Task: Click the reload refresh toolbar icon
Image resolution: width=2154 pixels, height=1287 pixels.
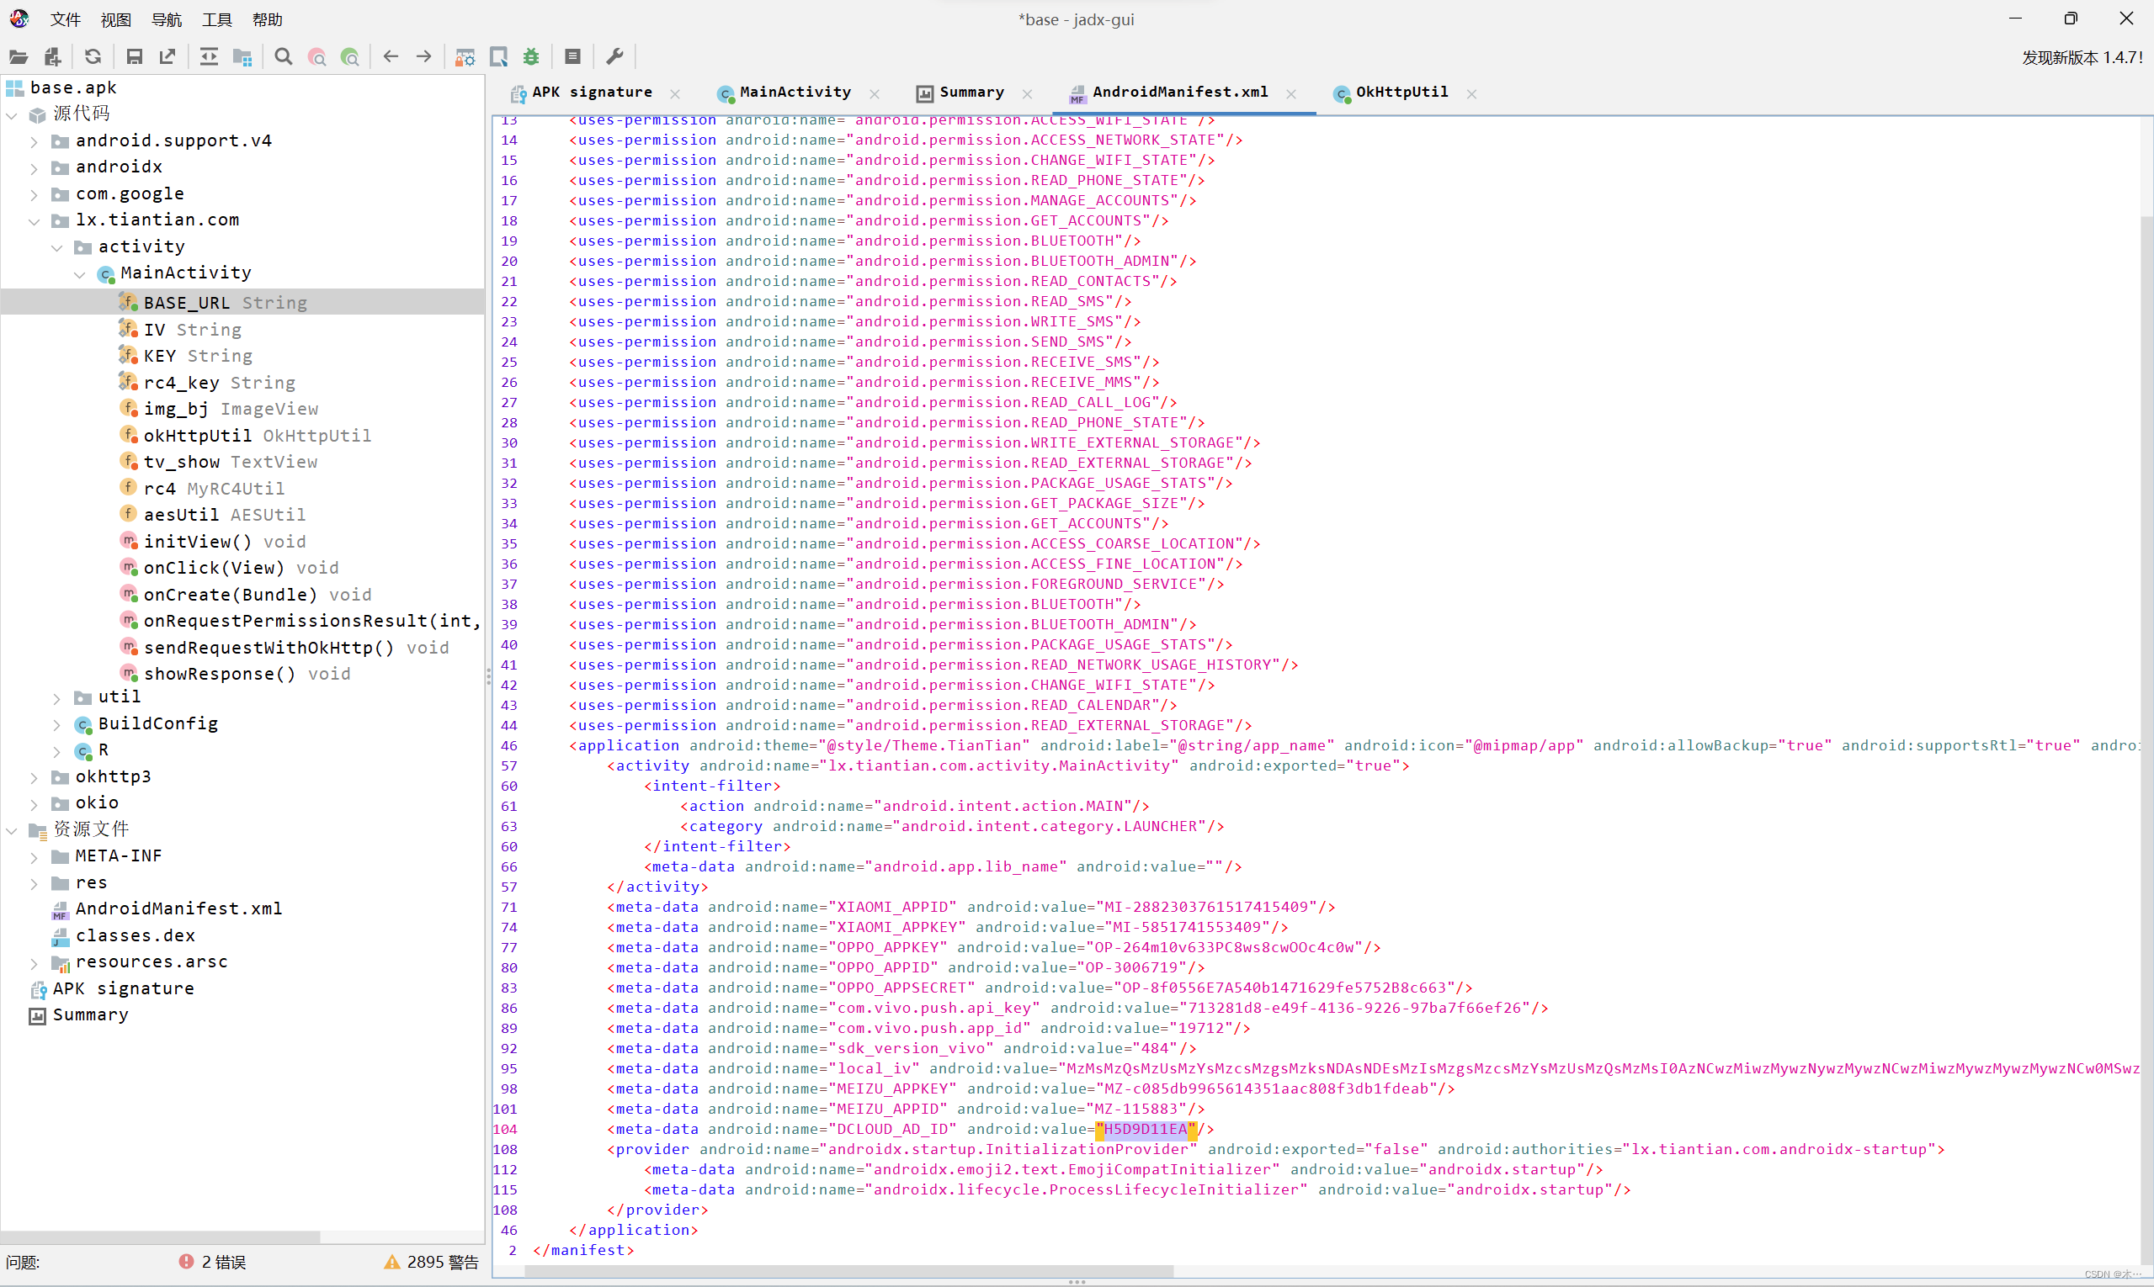Action: (93, 57)
